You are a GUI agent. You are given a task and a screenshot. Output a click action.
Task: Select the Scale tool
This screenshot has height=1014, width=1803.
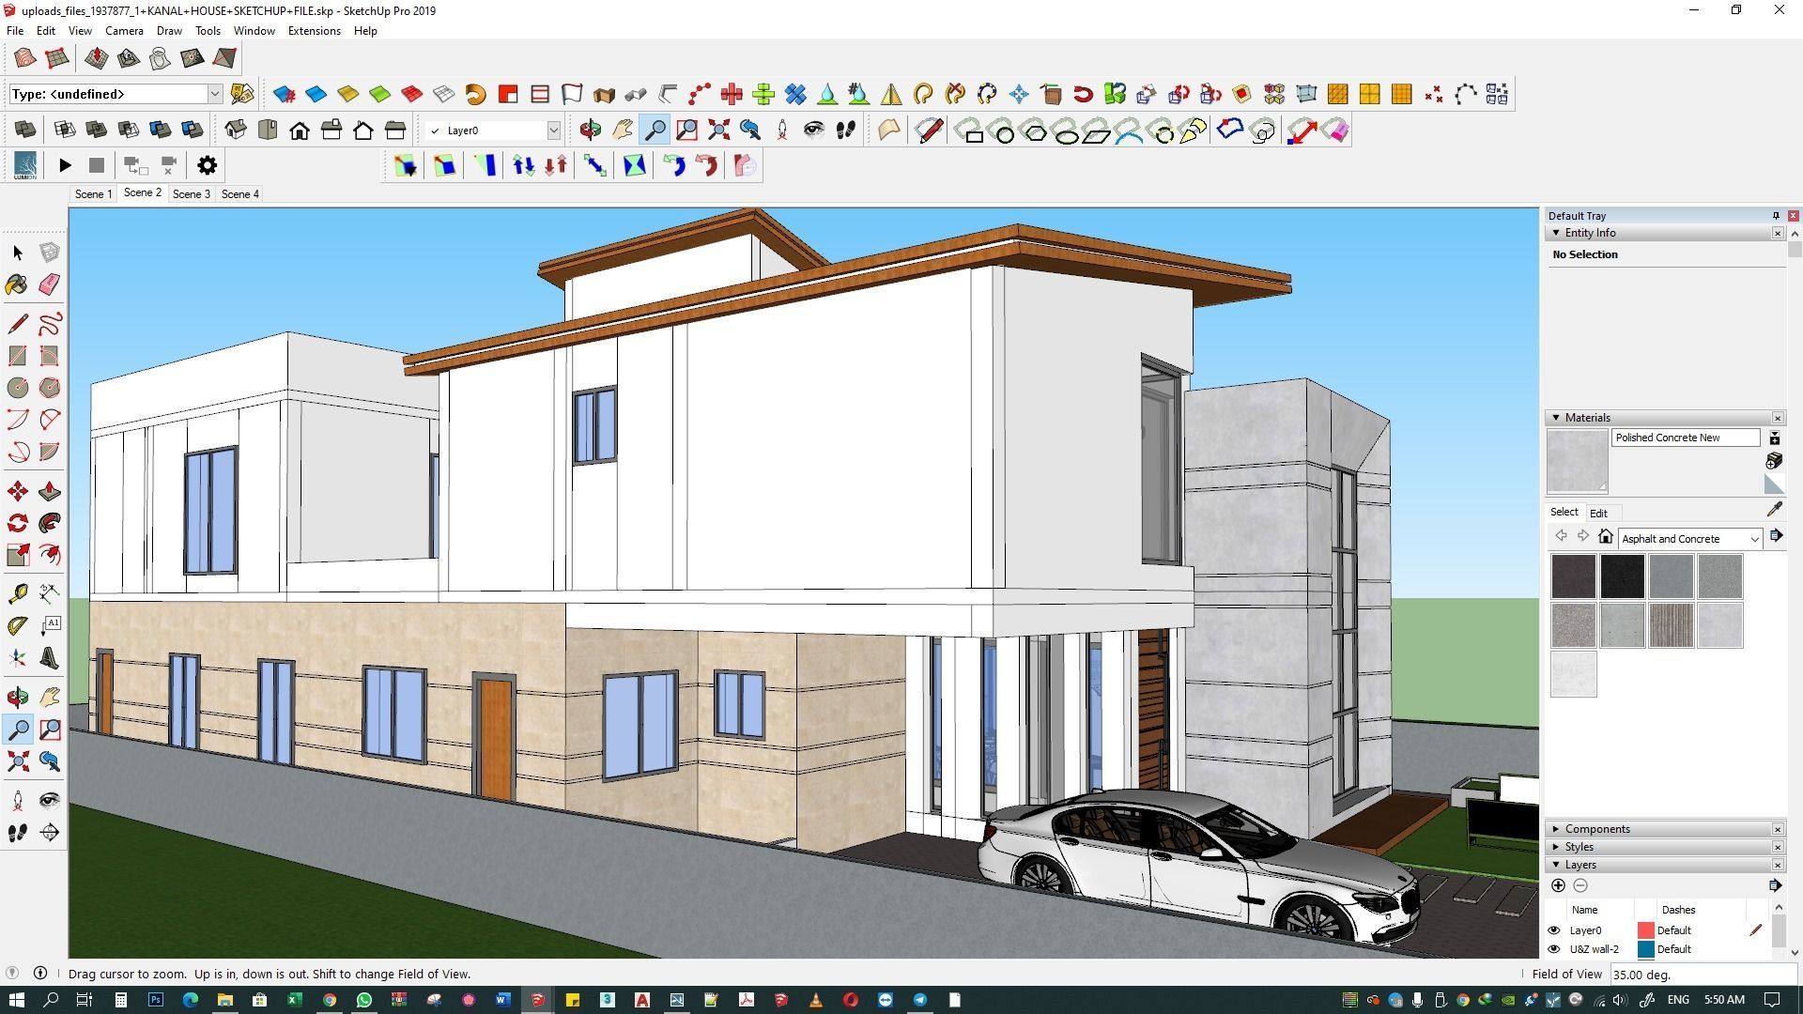click(x=18, y=555)
